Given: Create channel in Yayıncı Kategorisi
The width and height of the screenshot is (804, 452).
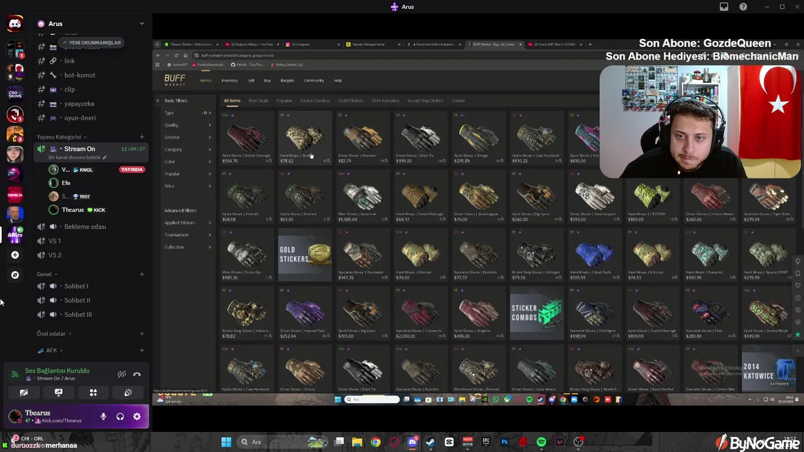Looking at the screenshot, I should (x=142, y=137).
